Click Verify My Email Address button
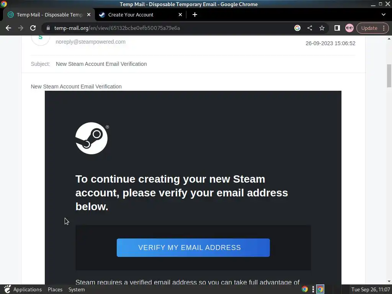The width and height of the screenshot is (392, 294). pos(193,248)
